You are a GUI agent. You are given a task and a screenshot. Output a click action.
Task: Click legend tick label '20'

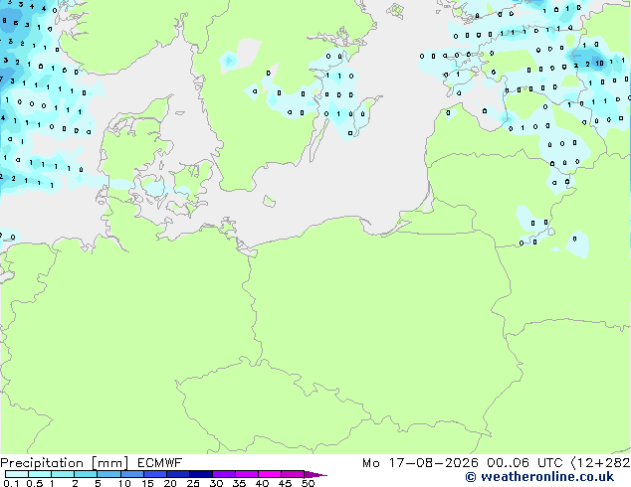(170, 483)
